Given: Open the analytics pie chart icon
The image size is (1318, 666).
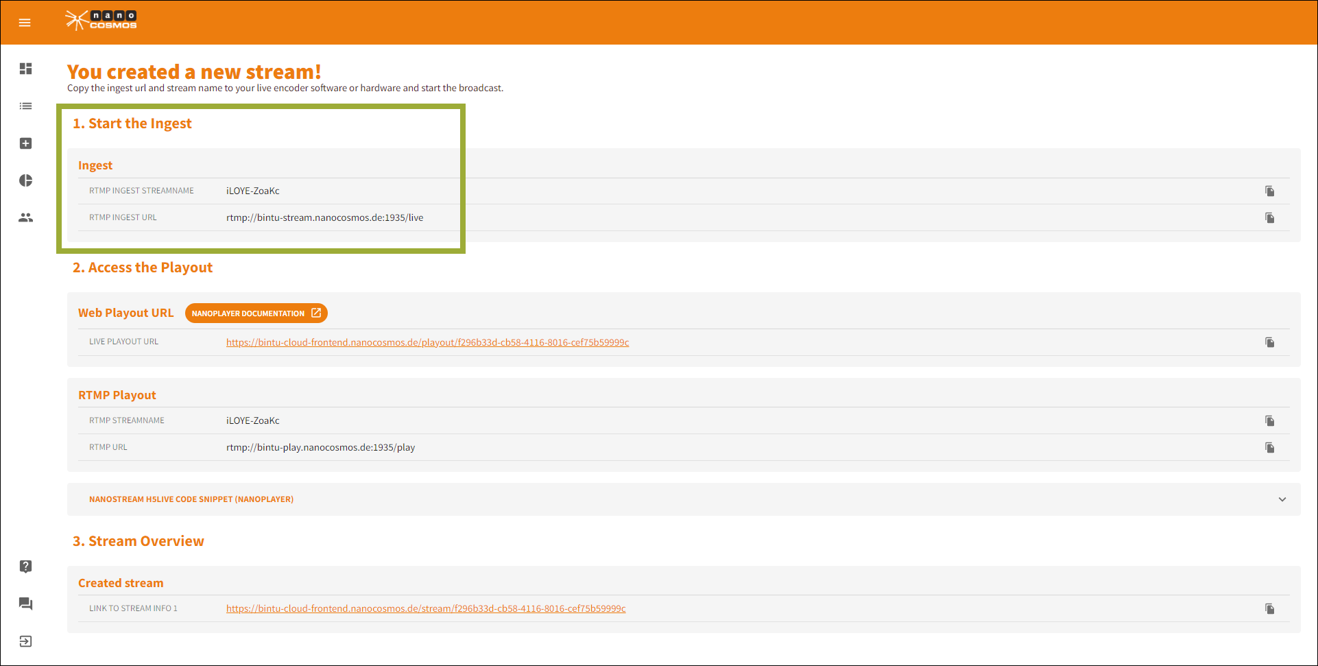Looking at the screenshot, I should click(26, 180).
